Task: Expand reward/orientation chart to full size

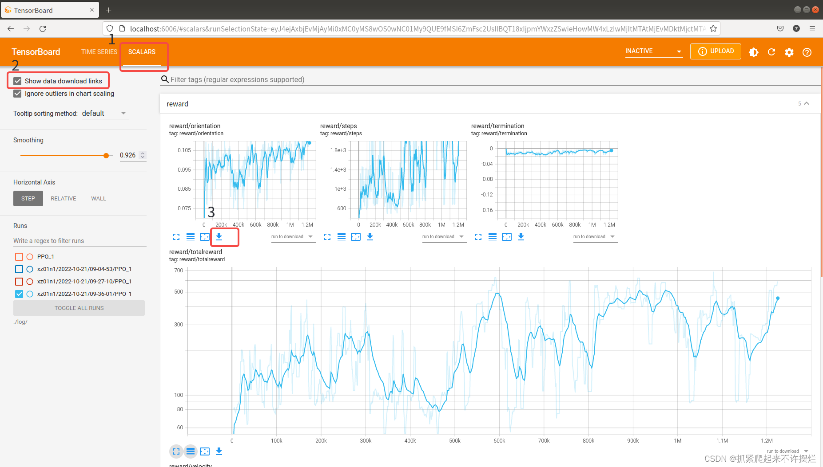Action: click(x=176, y=237)
